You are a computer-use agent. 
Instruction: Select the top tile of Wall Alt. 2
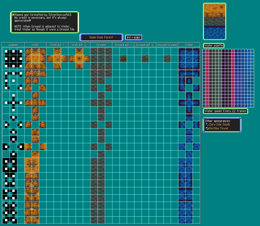pos(79,51)
